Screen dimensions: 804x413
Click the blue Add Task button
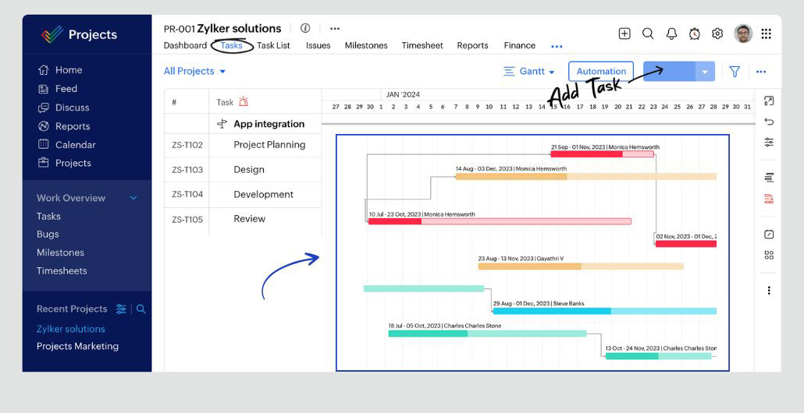[669, 72]
